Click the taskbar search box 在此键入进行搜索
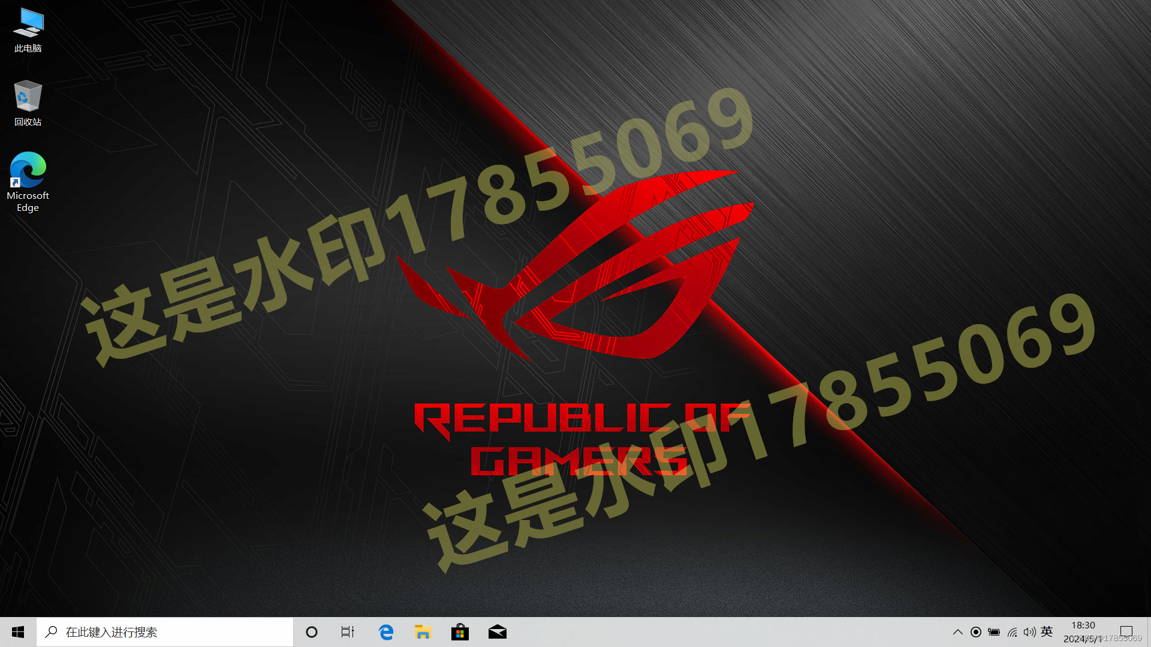Screen dimensions: 1151x647 tap(165, 632)
